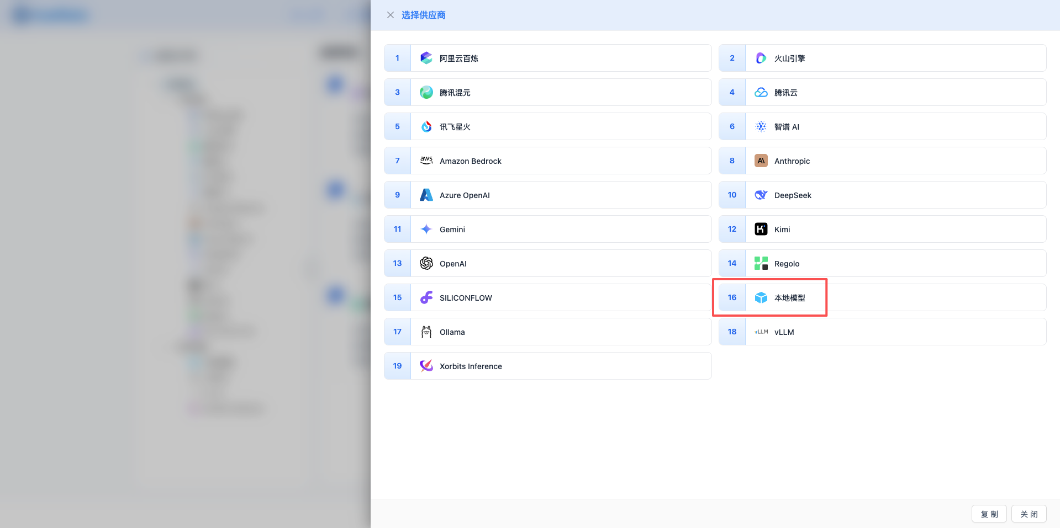Click the Azure OpenAI logo

(x=426, y=195)
